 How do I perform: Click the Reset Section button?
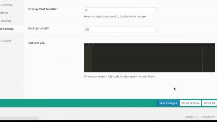coord(190,103)
